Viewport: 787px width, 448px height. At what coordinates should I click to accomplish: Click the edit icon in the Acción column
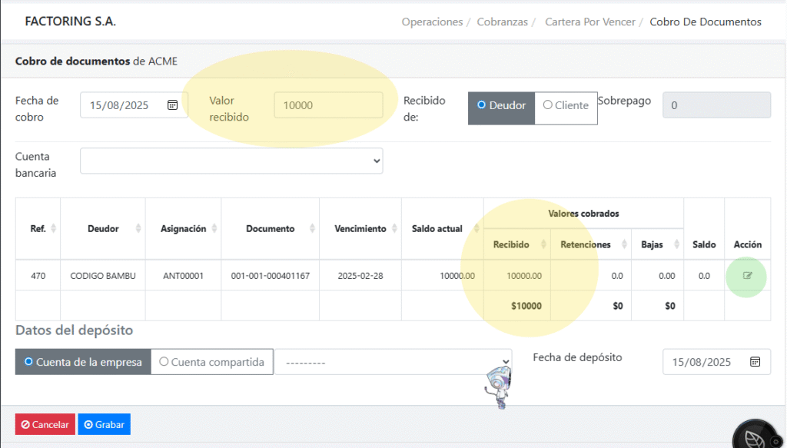tap(747, 275)
